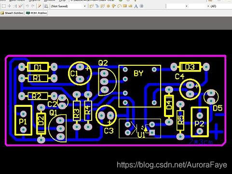Select the place component tool
Screen dimensions: 232x174
click(142, 6)
